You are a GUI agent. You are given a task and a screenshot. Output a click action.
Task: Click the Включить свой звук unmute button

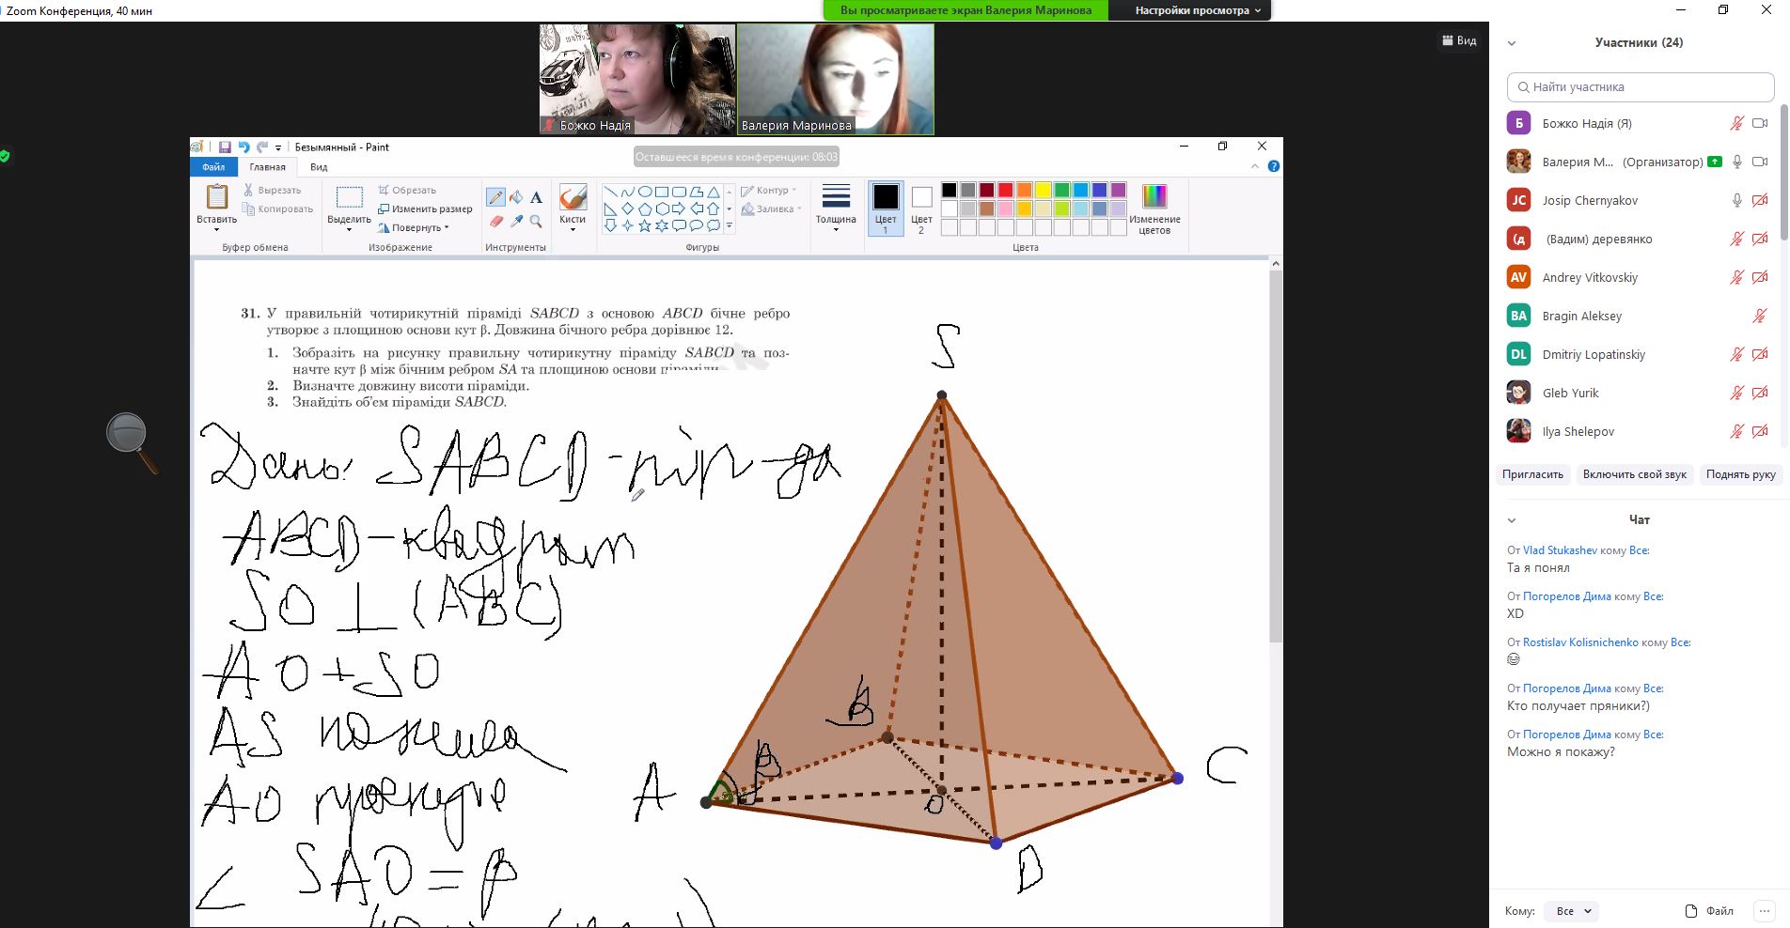click(x=1634, y=474)
